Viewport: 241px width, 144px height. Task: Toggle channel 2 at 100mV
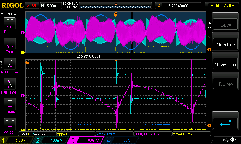(50, 140)
